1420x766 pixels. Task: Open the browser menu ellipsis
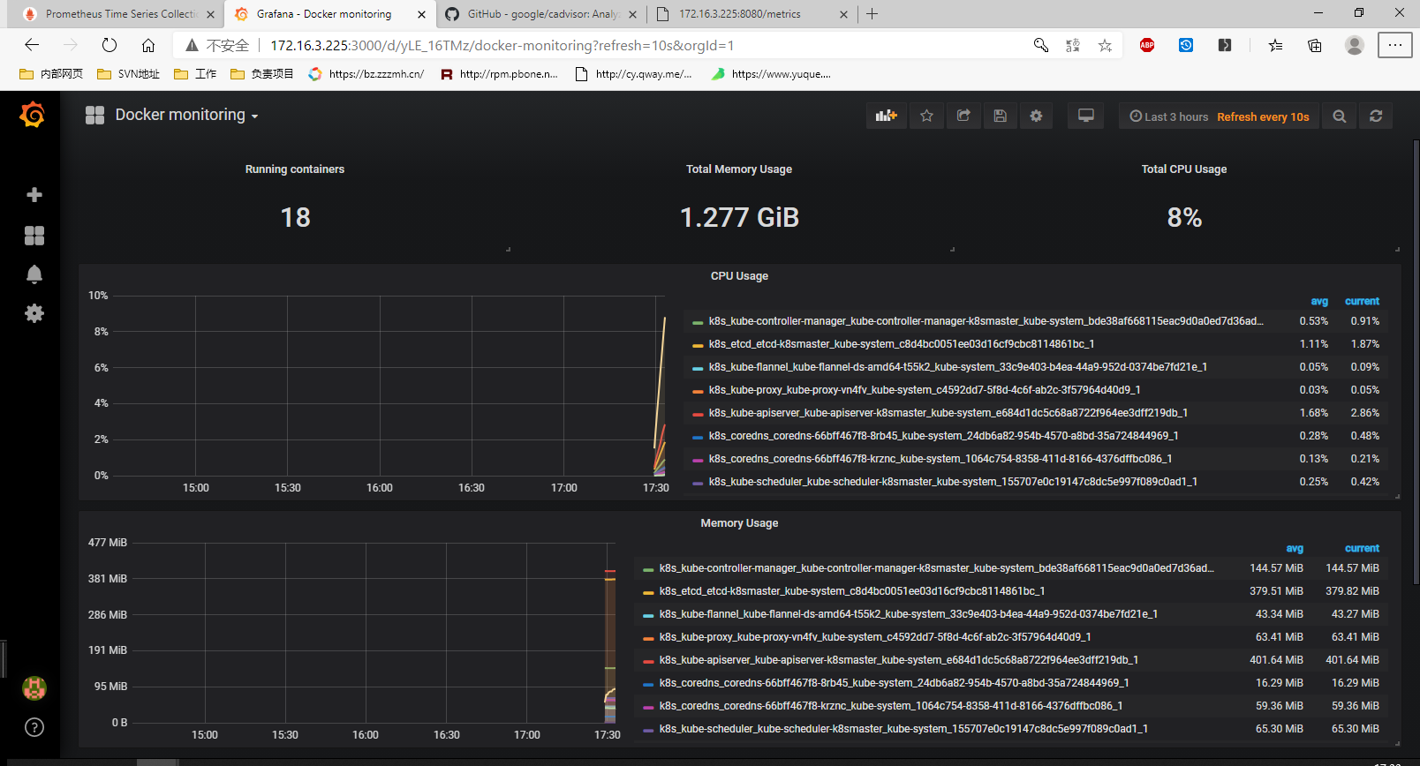[x=1394, y=45]
